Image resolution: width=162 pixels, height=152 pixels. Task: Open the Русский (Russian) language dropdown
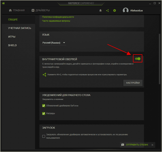[x=54, y=43]
